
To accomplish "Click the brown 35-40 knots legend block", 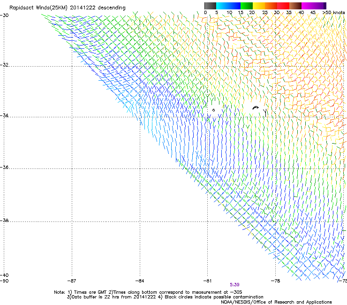I will pyautogui.click(x=295, y=6).
